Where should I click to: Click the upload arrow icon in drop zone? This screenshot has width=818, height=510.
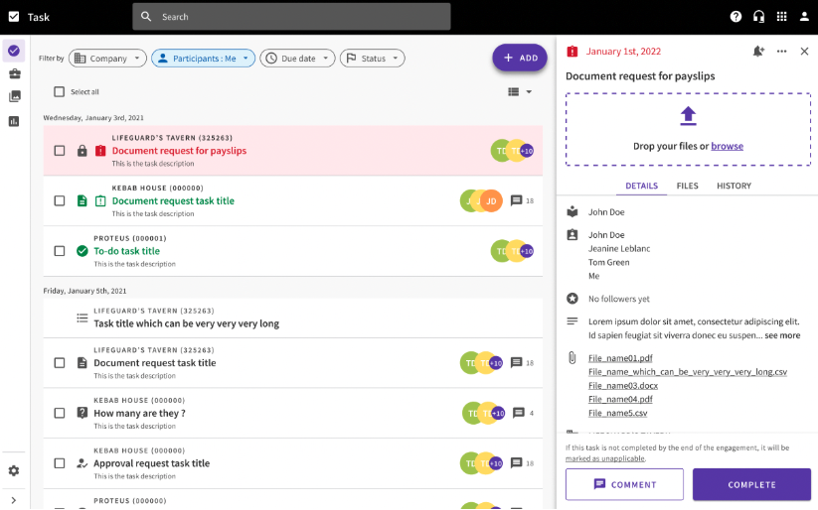click(688, 116)
